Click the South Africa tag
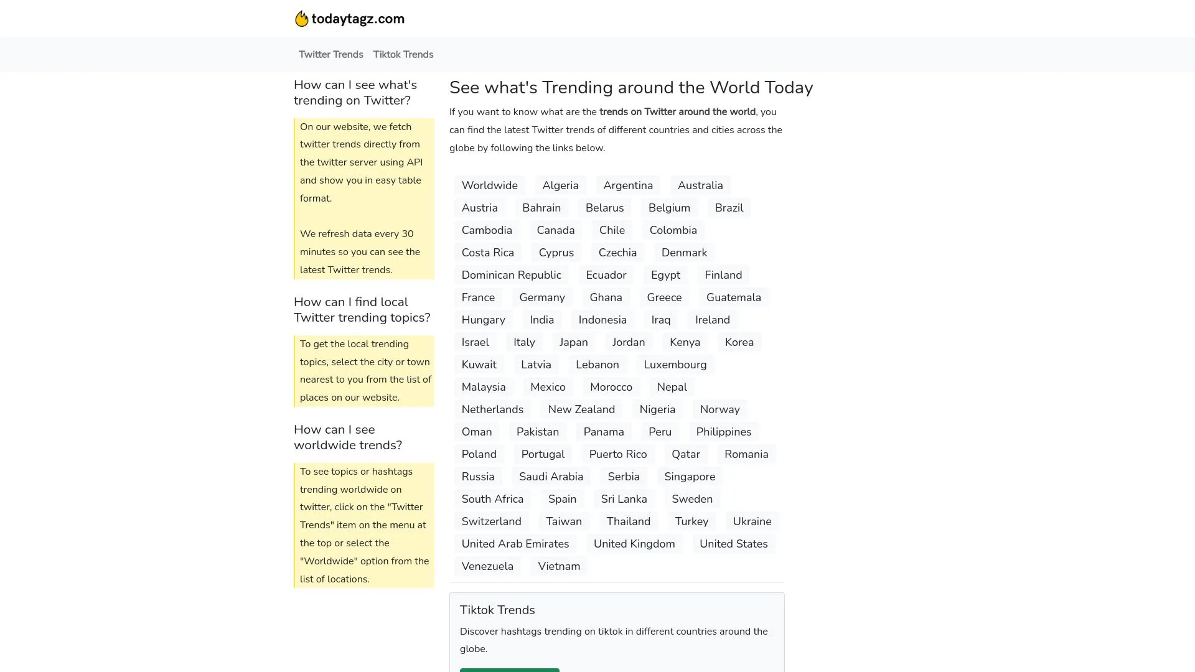This screenshot has height=672, width=1195. pos(492,499)
